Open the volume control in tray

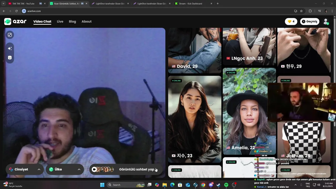pyautogui.click(x=319, y=185)
